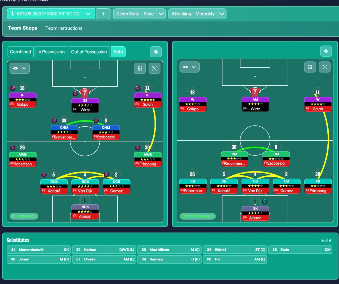Select Salah's W card, Out of Possession pitch

318,104
